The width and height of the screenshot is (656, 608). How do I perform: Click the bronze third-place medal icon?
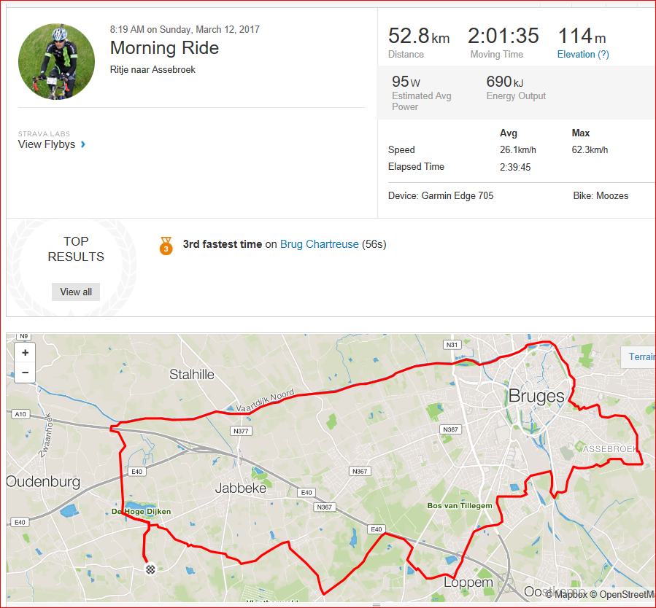pyautogui.click(x=166, y=246)
